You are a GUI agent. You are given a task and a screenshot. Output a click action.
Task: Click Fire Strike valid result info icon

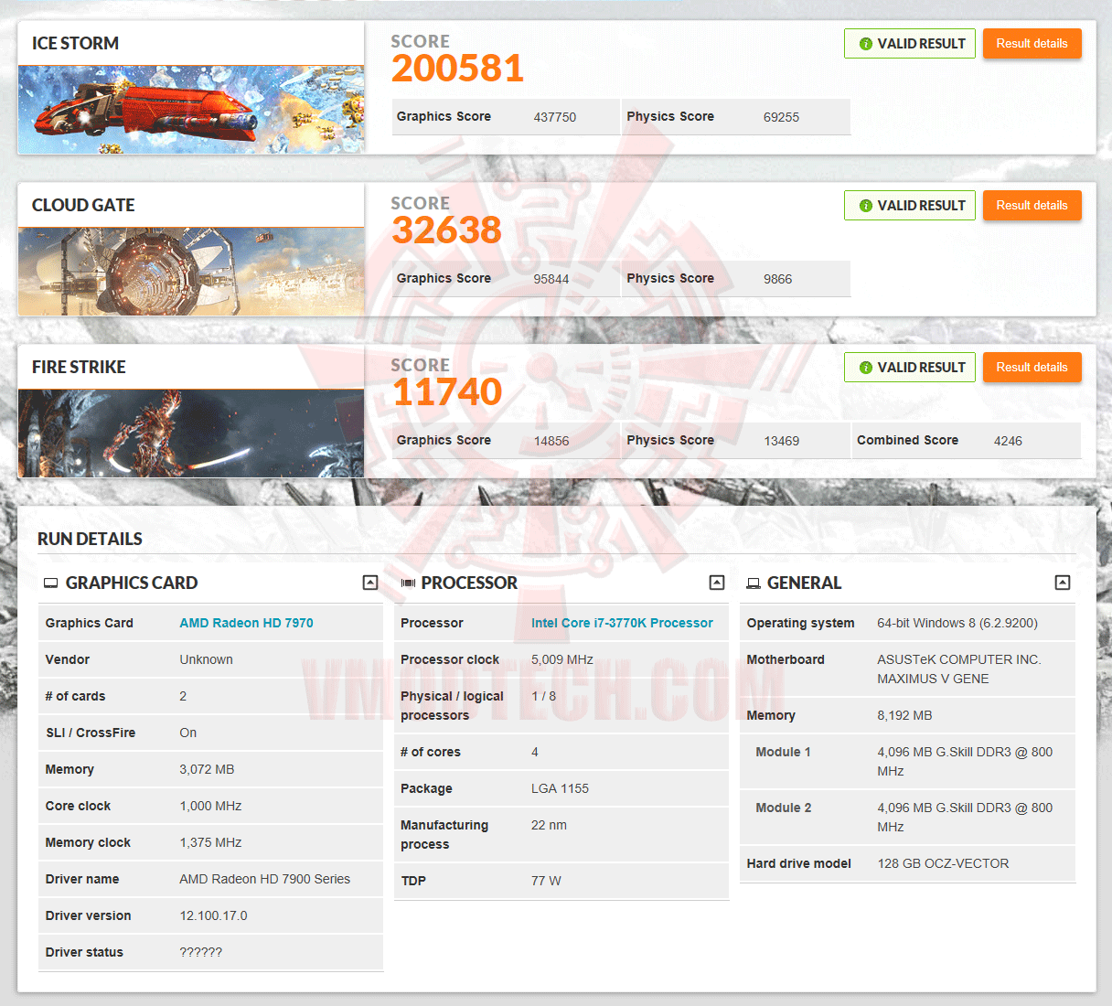coord(865,368)
